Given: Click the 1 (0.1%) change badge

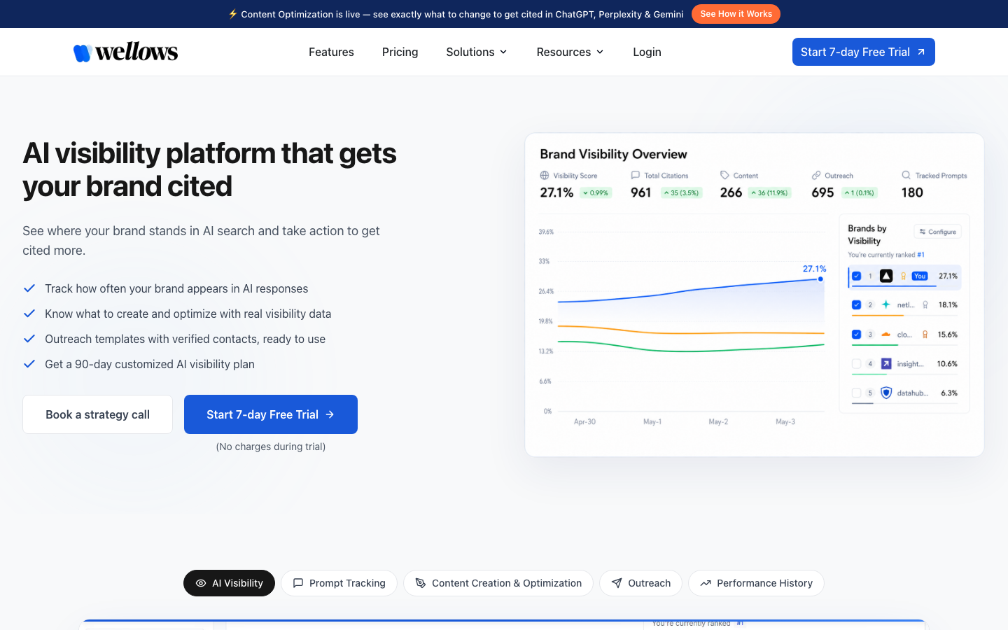Looking at the screenshot, I should coord(860,192).
